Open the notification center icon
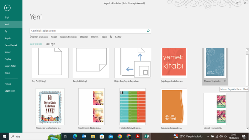 [x=244, y=136]
